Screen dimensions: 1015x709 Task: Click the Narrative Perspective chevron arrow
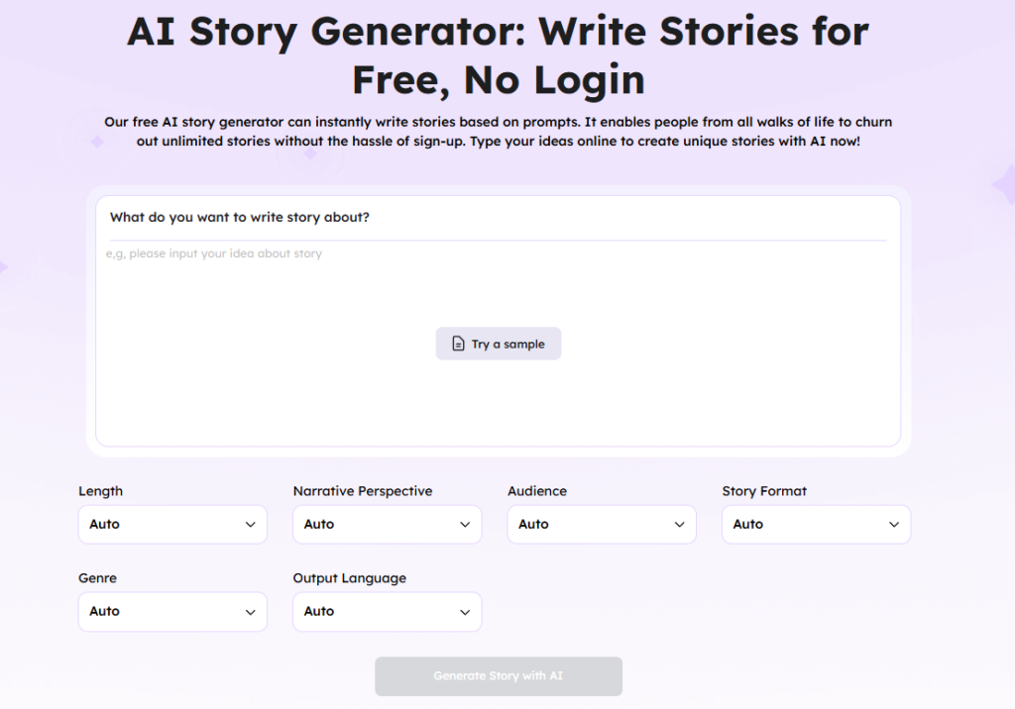(x=465, y=525)
